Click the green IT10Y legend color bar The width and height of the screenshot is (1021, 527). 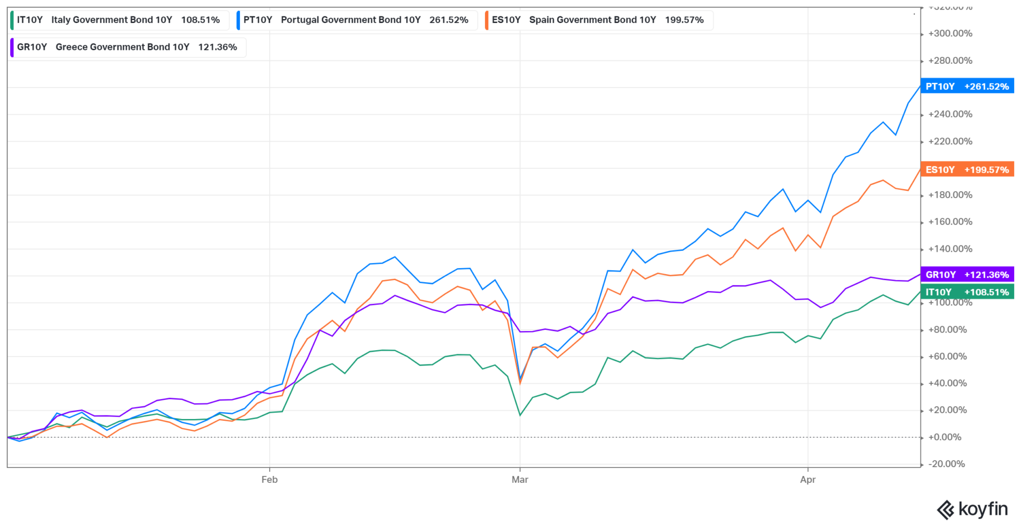click(x=12, y=20)
